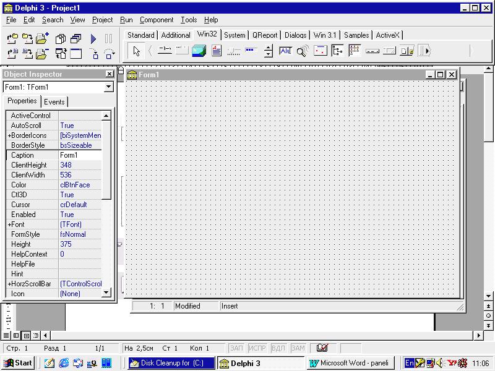Click the Delphi 3 taskbar button

260,363
